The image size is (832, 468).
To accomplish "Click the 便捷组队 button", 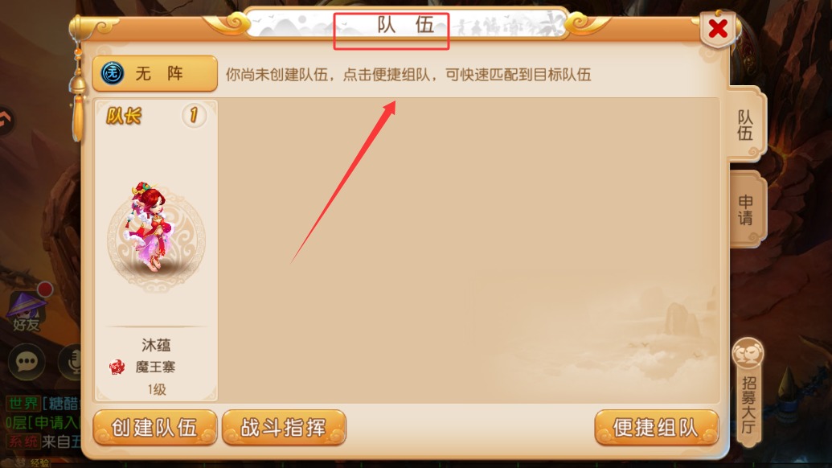I will click(657, 427).
